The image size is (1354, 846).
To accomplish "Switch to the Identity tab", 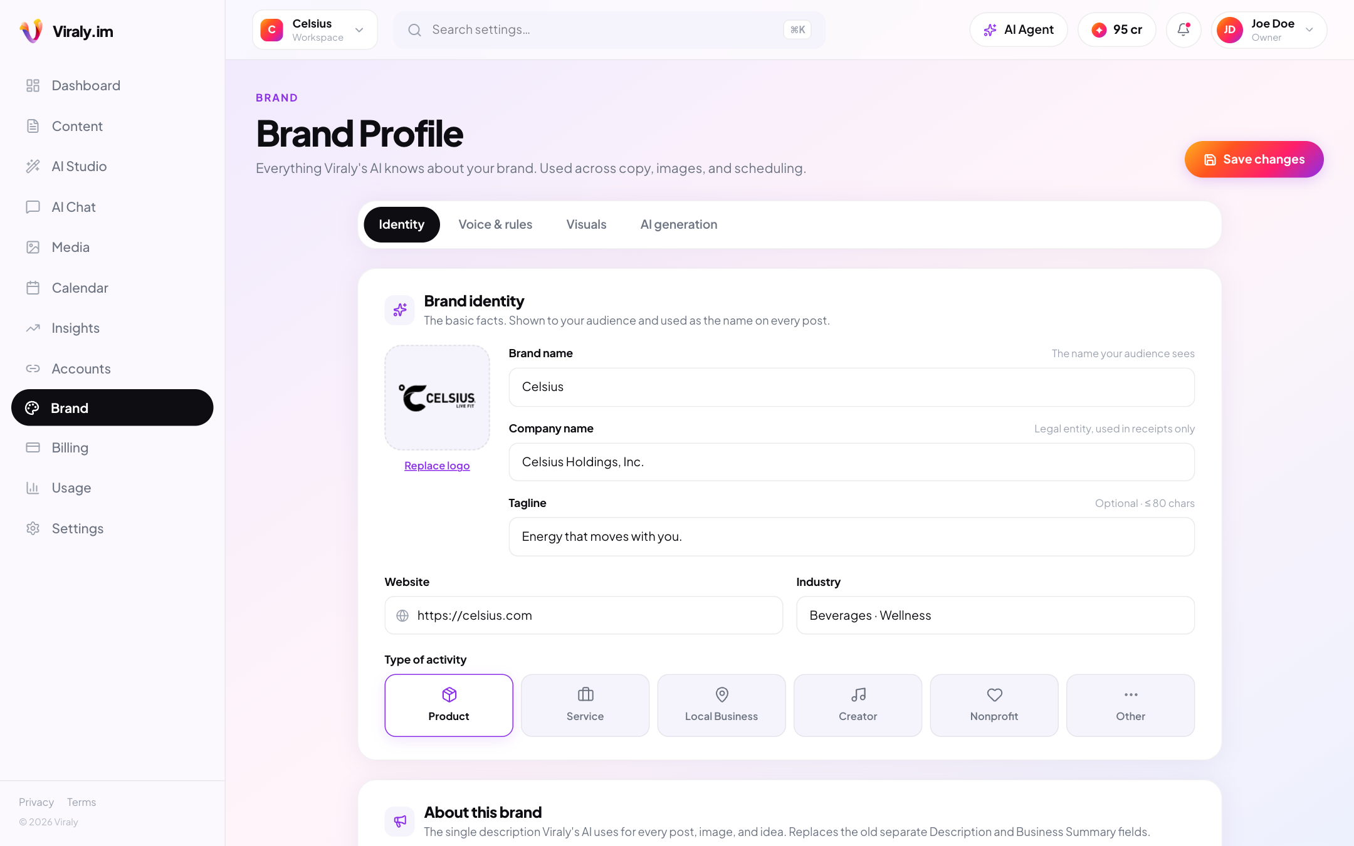I will click(x=402, y=224).
